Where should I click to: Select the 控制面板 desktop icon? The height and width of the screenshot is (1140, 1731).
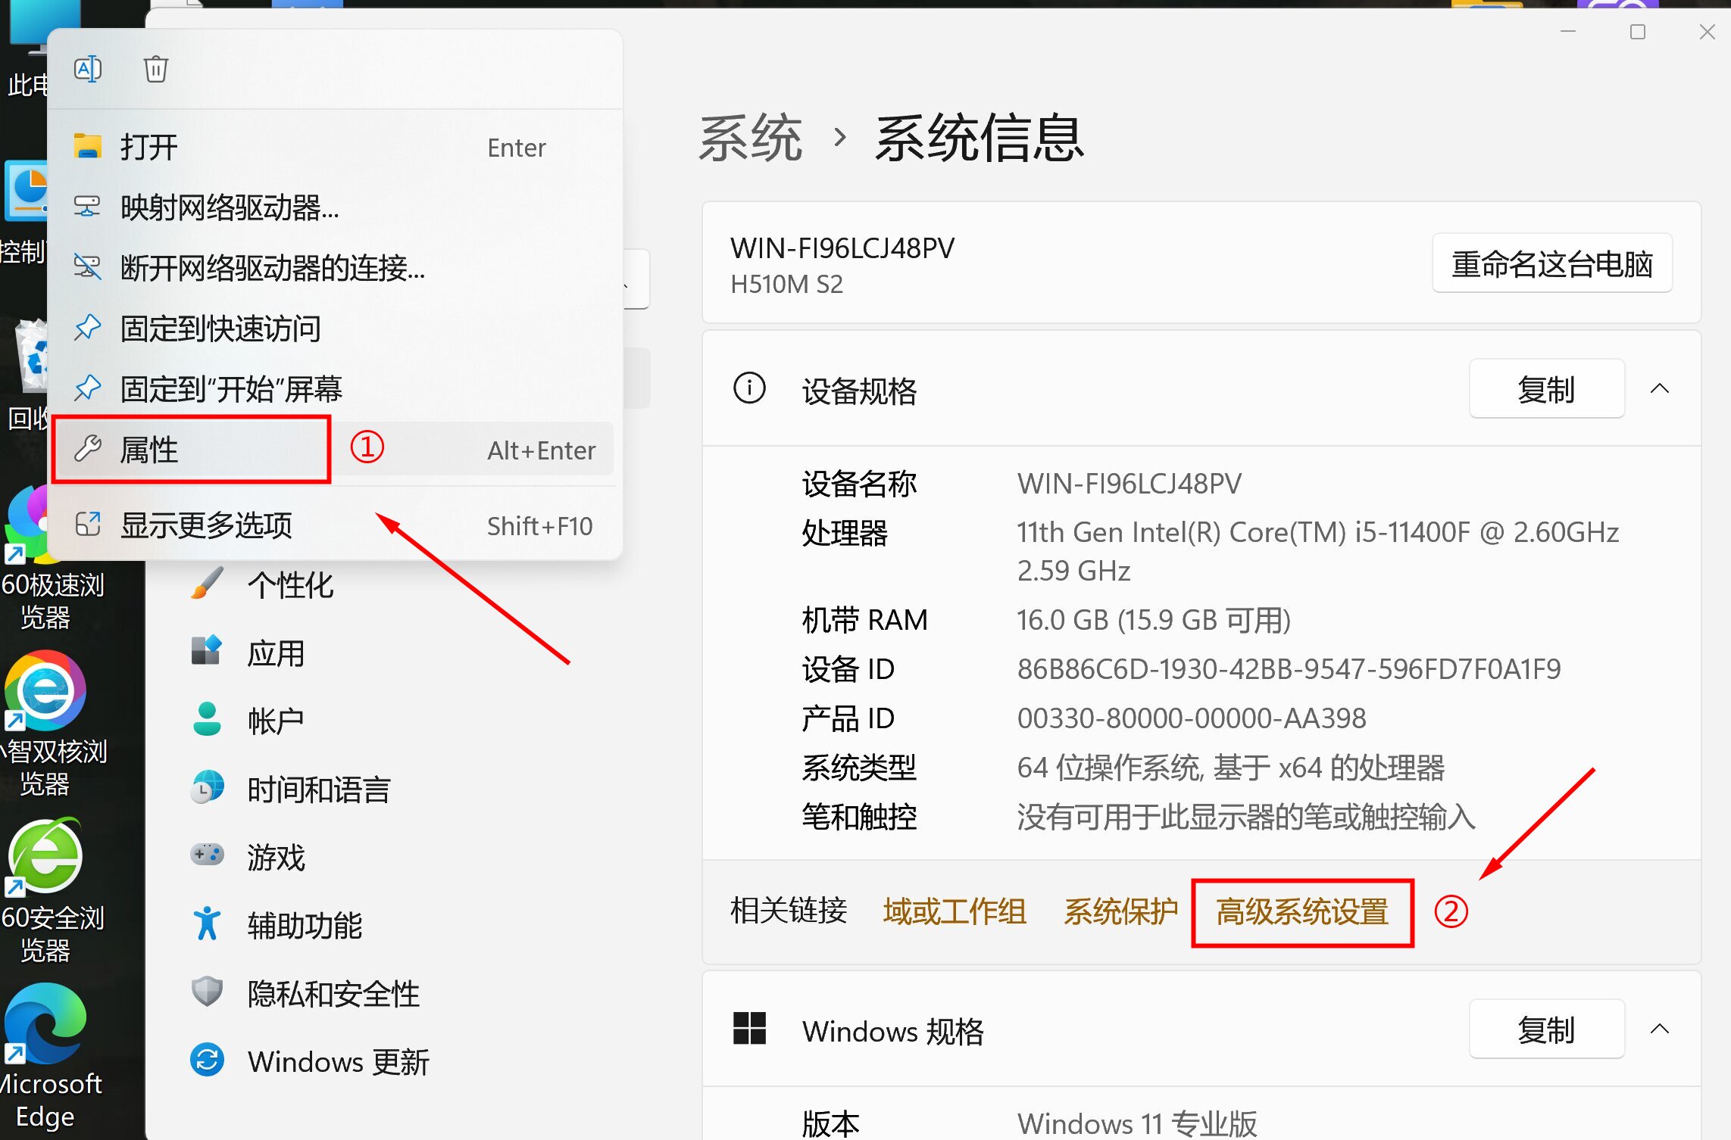pos(24,212)
